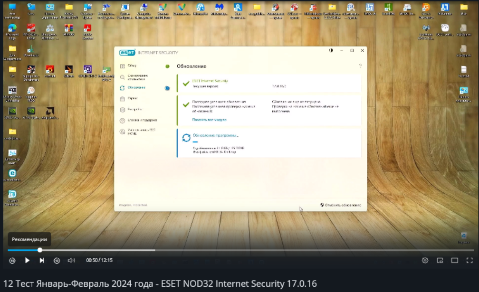Switch player to theater mode
Image resolution: width=479 pixels, height=292 pixels.
(x=455, y=260)
